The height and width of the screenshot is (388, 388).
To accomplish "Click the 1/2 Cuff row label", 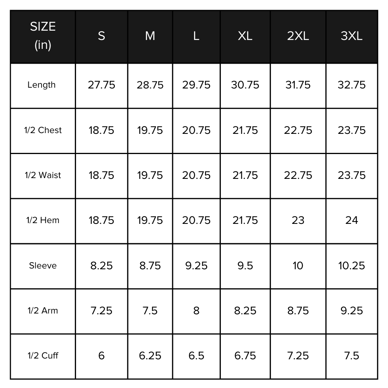I will click(43, 356).
